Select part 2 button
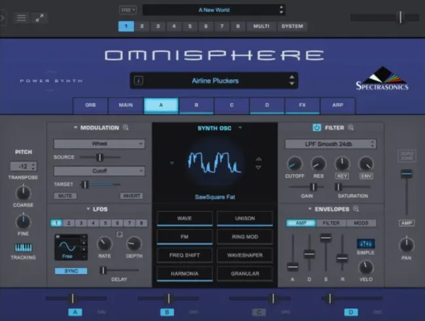Image resolution: width=425 pixels, height=321 pixels. [x=142, y=26]
